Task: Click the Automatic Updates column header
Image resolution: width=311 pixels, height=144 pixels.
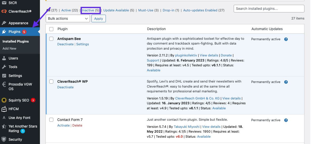Action: [x=267, y=29]
